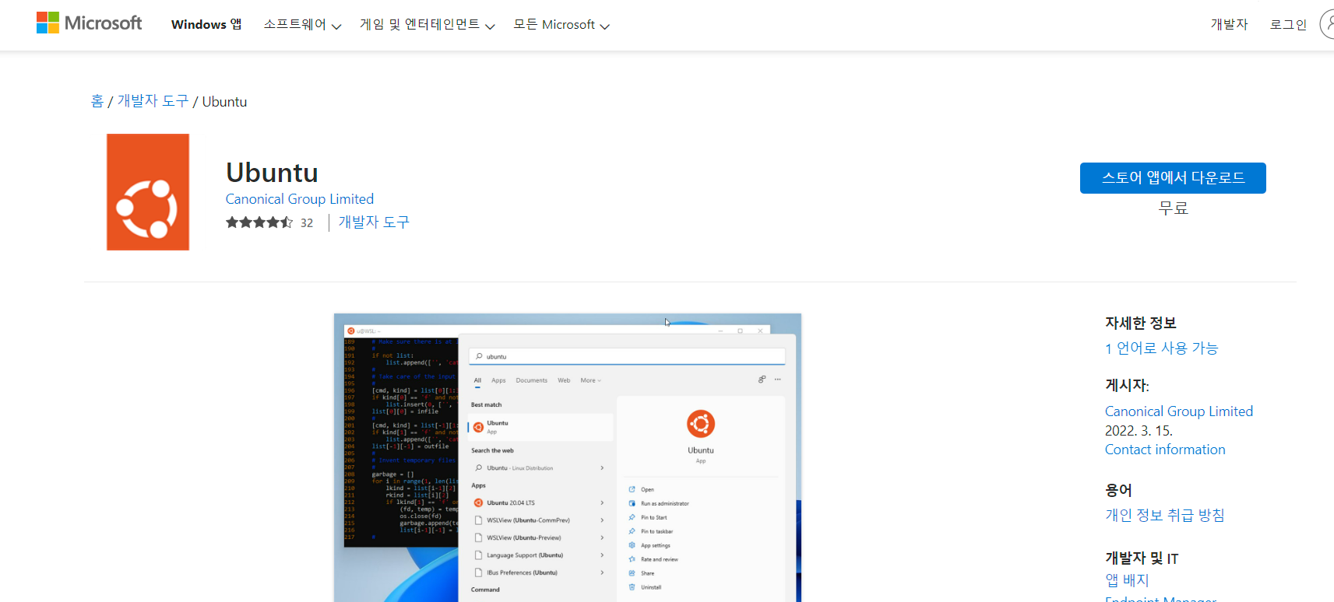The image size is (1334, 602).
Task: Click the Ubuntu app icon
Action: pyautogui.click(x=148, y=192)
